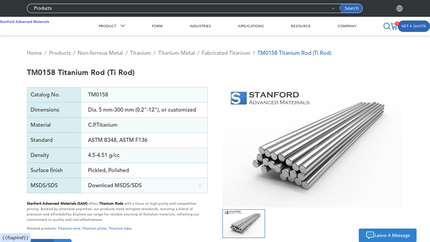The width and height of the screenshot is (430, 242).
Task: Open related product Titanium tube link
Action: tap(120, 228)
